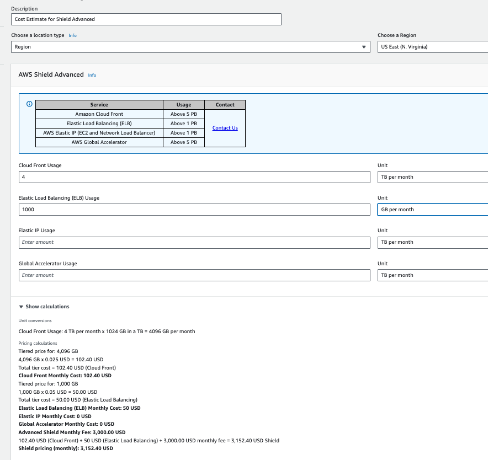The width and height of the screenshot is (488, 460).
Task: Click Total tier cost Cloud Front line
Action: [x=67, y=368]
